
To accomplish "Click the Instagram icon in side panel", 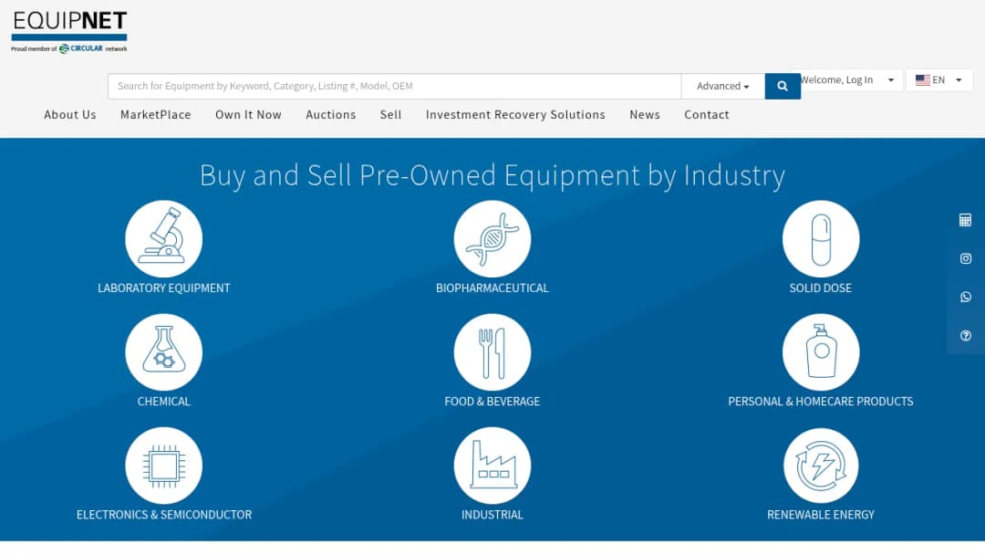I will (966, 258).
